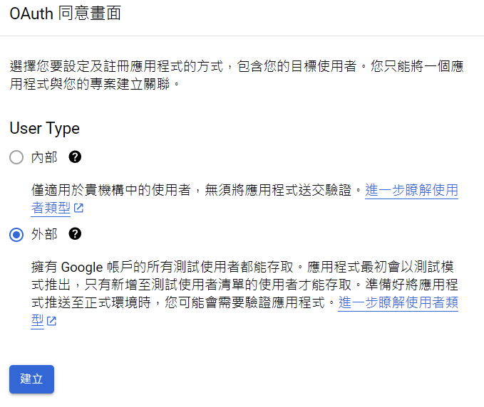
Task: Click the User Type section heading
Action: click(45, 129)
